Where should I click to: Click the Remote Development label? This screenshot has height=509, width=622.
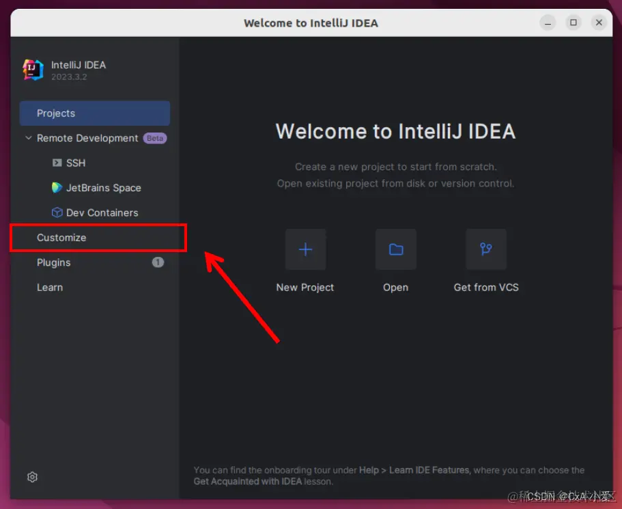coord(87,138)
